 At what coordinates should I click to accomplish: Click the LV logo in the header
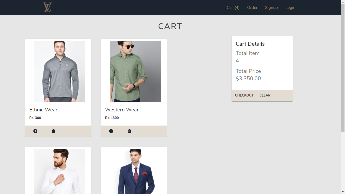47,7
